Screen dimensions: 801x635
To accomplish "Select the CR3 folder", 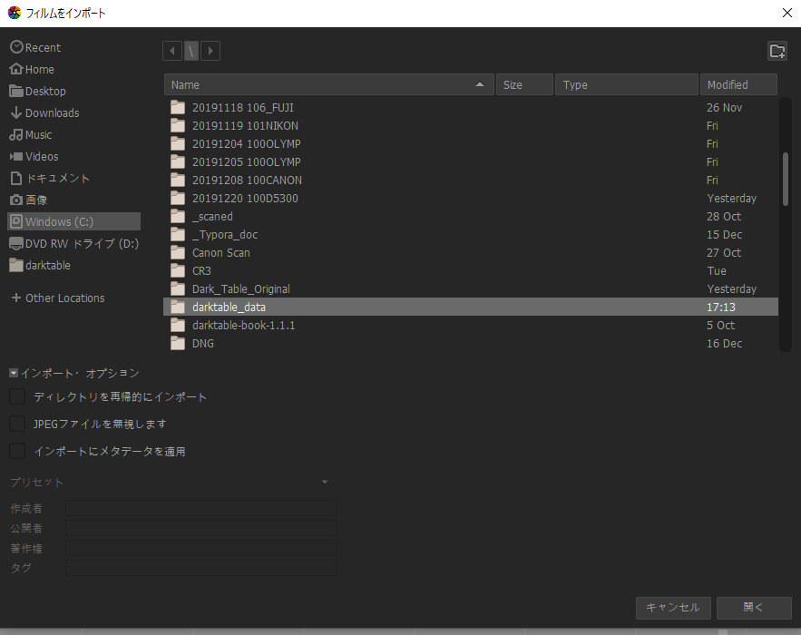I will [x=471, y=270].
